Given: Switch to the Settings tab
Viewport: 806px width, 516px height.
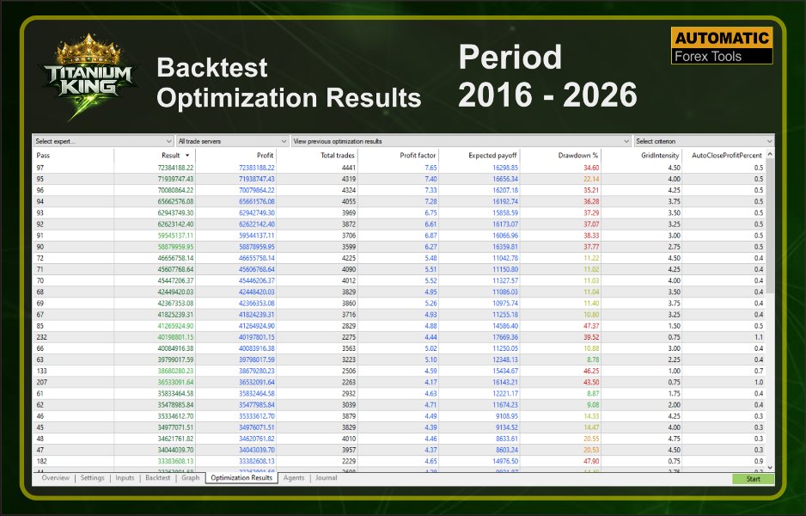Looking at the screenshot, I should pyautogui.click(x=93, y=478).
